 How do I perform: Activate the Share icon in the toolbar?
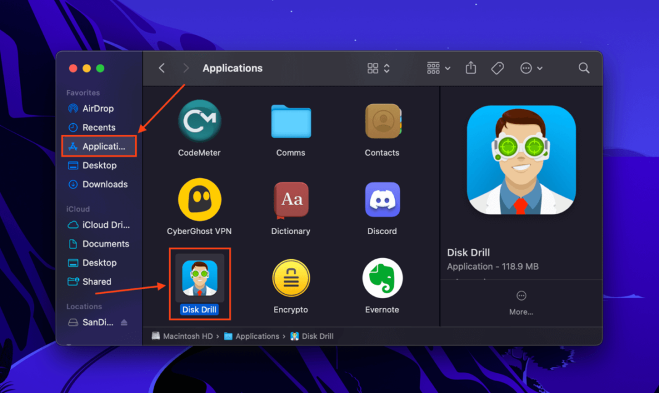click(470, 68)
